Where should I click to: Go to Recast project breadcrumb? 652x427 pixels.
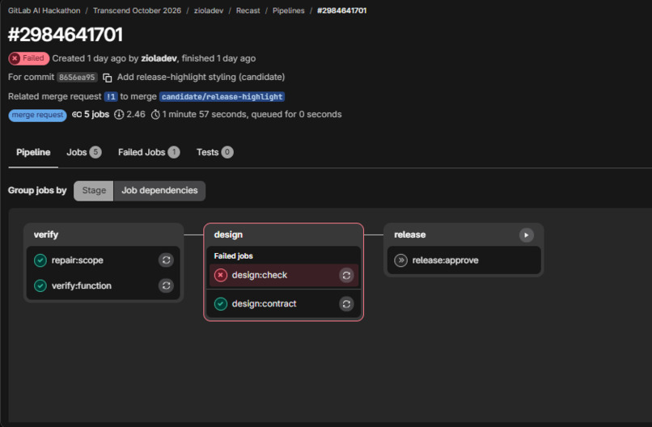click(248, 11)
